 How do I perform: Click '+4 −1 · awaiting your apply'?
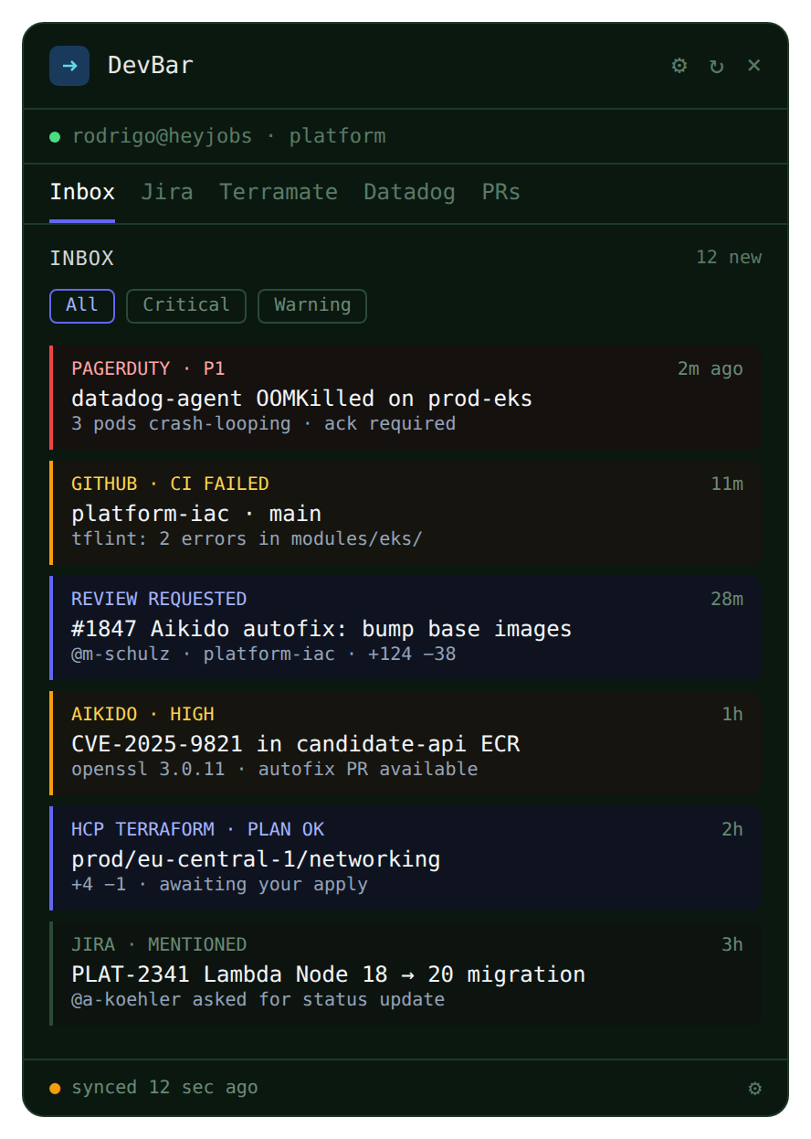coord(219,884)
